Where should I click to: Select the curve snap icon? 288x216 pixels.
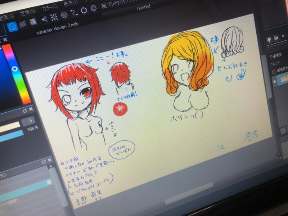pos(74,13)
